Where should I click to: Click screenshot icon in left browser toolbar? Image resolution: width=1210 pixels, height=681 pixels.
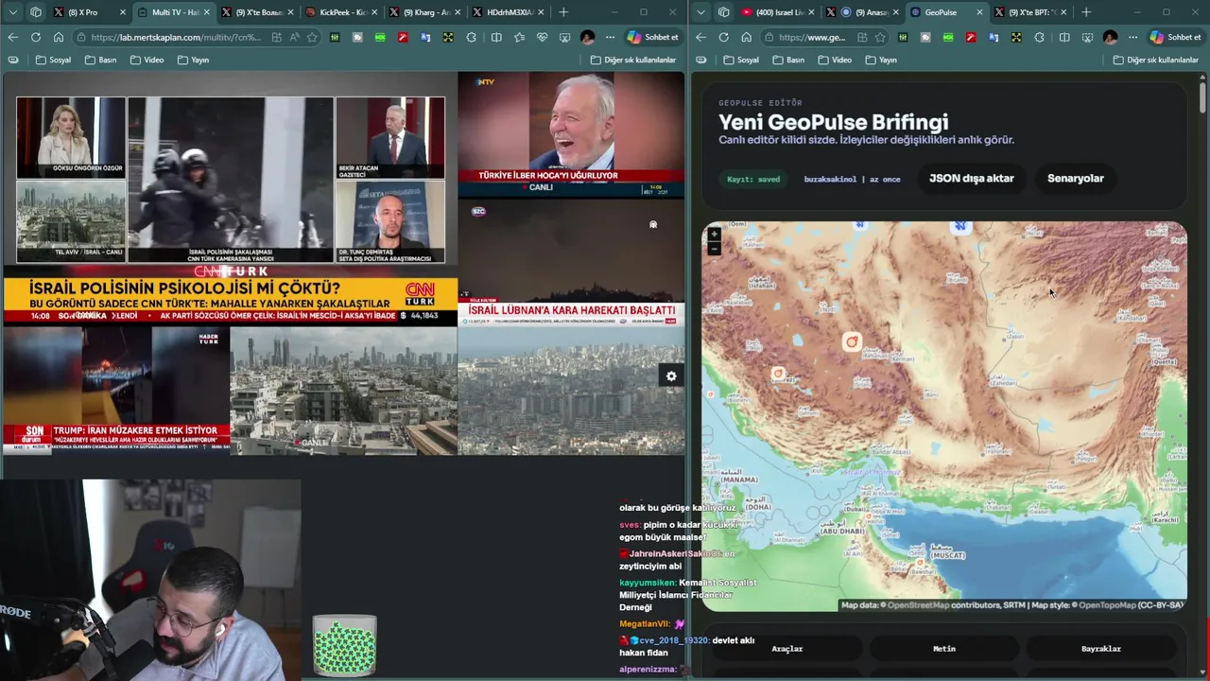pos(564,37)
